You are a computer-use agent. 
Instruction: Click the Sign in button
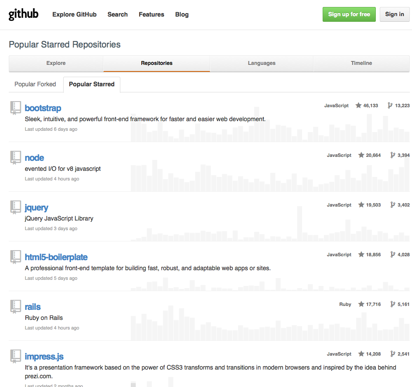tap(395, 14)
